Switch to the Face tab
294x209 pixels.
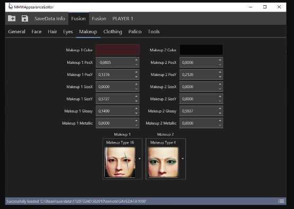pyautogui.click(x=37, y=32)
